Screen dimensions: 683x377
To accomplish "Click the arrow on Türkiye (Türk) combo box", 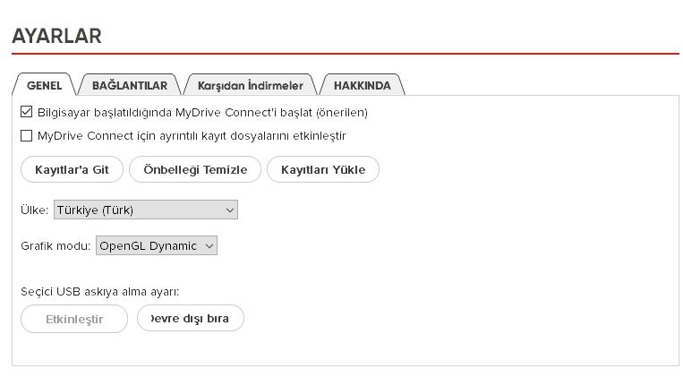I will (x=230, y=210).
